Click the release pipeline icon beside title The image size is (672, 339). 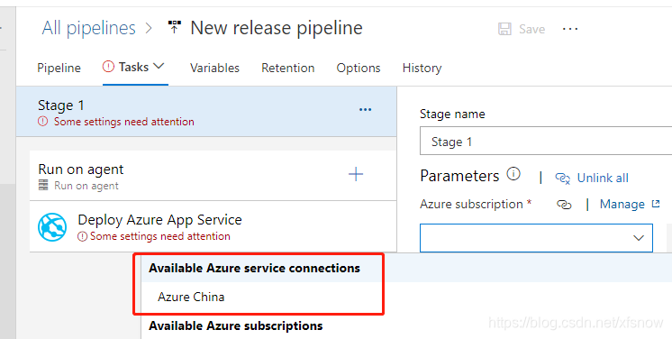pos(174,28)
